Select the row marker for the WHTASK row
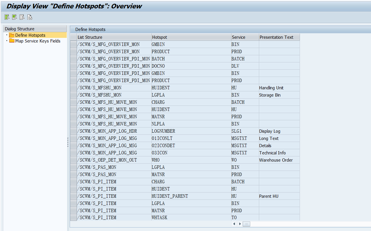 (x=73, y=218)
